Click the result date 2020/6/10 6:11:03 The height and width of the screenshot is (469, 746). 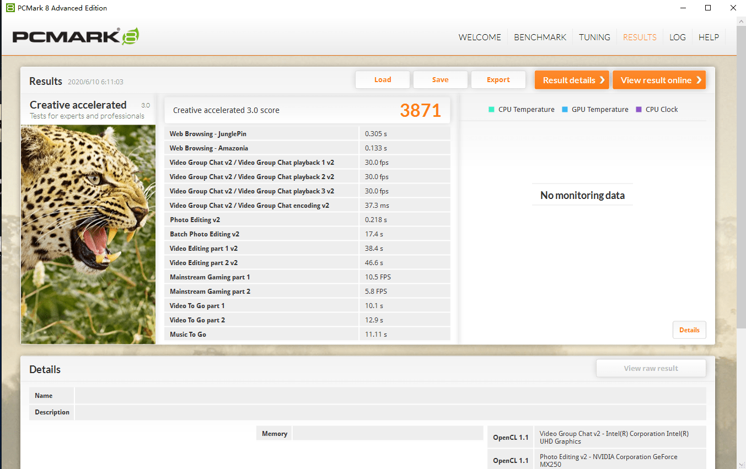(x=95, y=82)
